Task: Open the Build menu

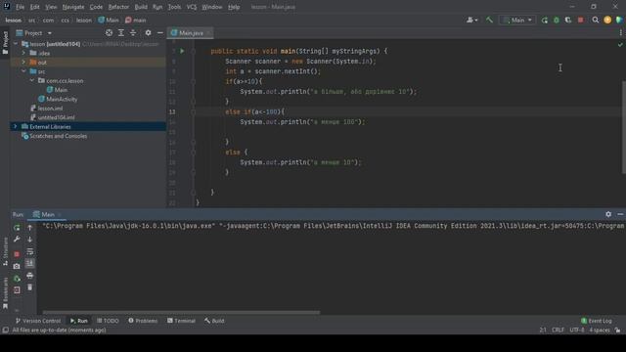Action: coord(141,7)
